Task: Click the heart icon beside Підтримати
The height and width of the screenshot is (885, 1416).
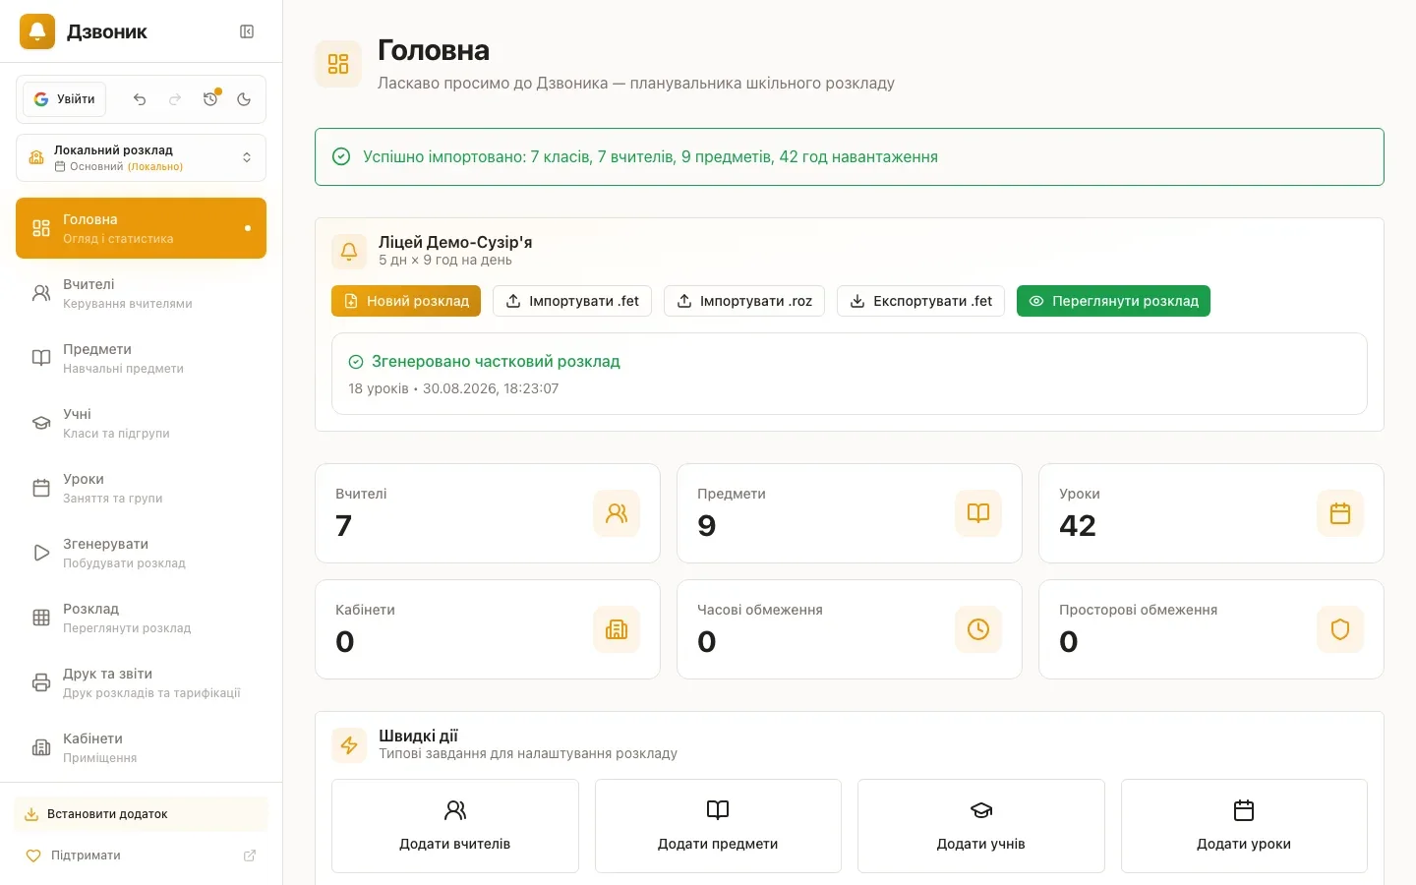Action: (32, 855)
